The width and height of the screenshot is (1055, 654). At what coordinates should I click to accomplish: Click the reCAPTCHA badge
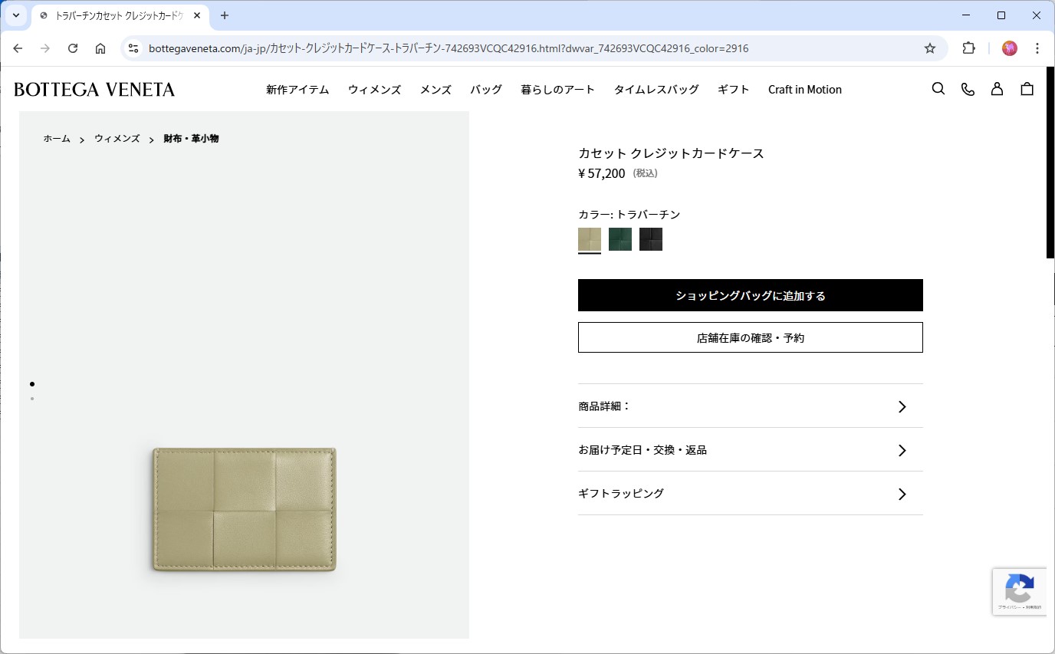coord(1020,591)
